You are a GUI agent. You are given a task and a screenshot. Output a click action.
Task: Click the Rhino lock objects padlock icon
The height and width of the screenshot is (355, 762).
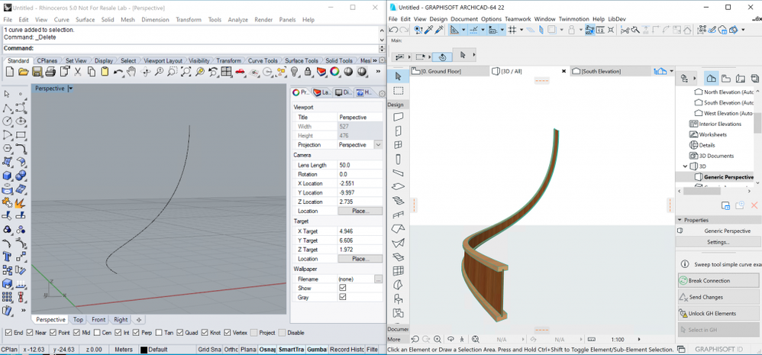click(x=308, y=72)
